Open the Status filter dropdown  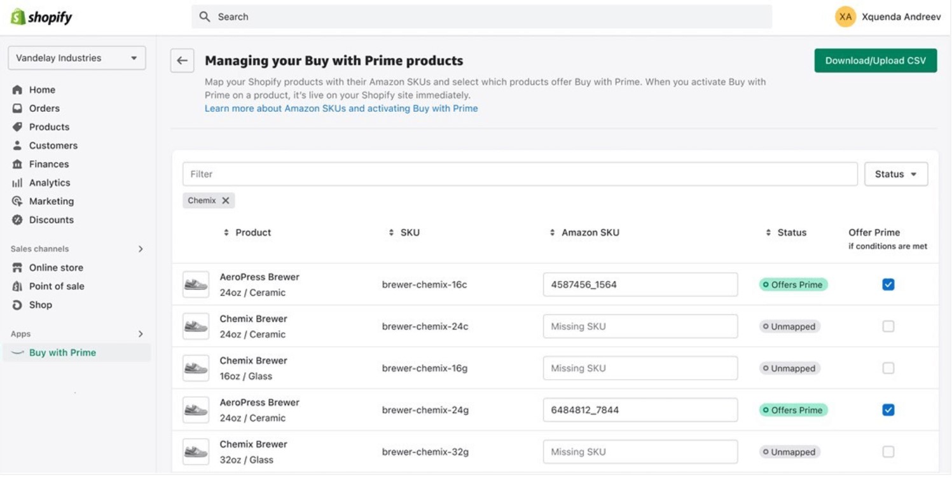[x=895, y=174]
